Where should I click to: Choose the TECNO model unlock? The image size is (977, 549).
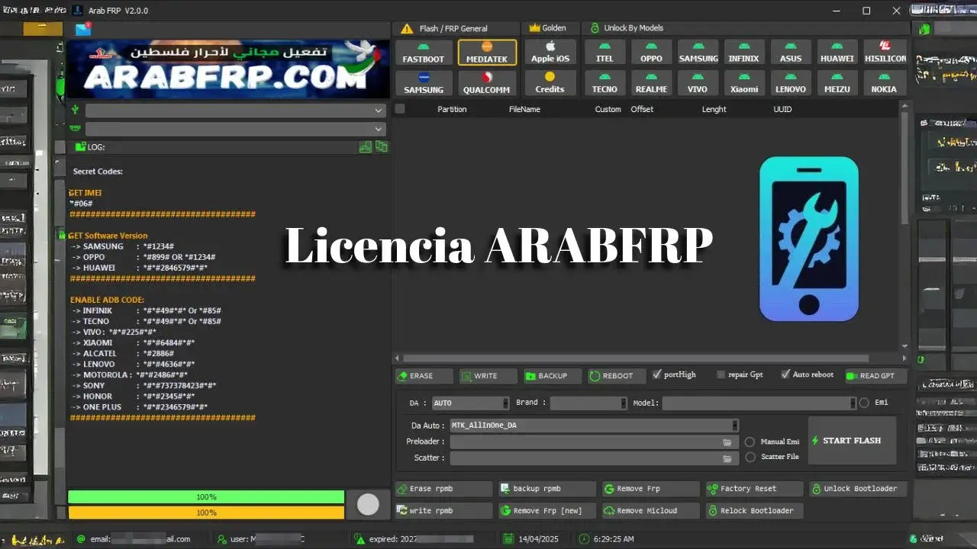[605, 83]
